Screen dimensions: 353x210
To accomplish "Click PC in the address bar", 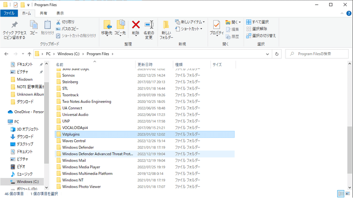I will (x=48, y=54).
